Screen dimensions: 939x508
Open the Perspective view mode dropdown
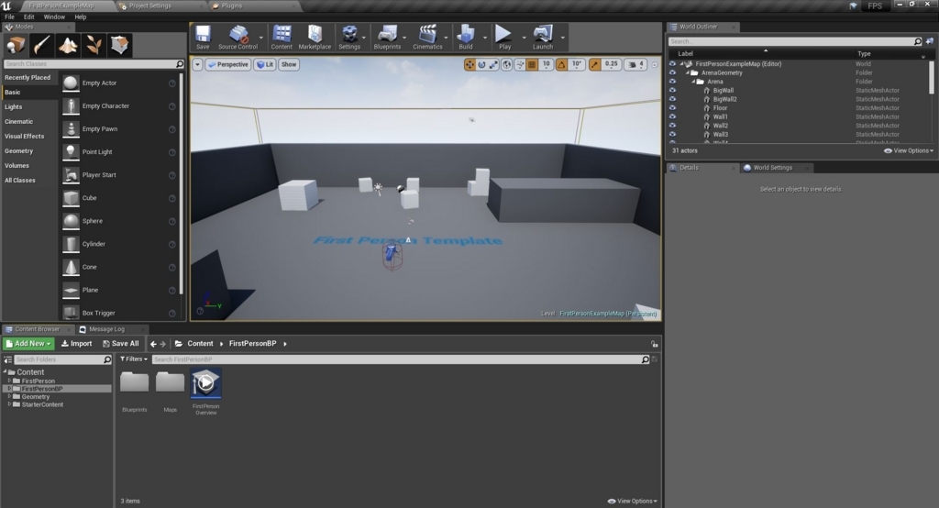(227, 64)
